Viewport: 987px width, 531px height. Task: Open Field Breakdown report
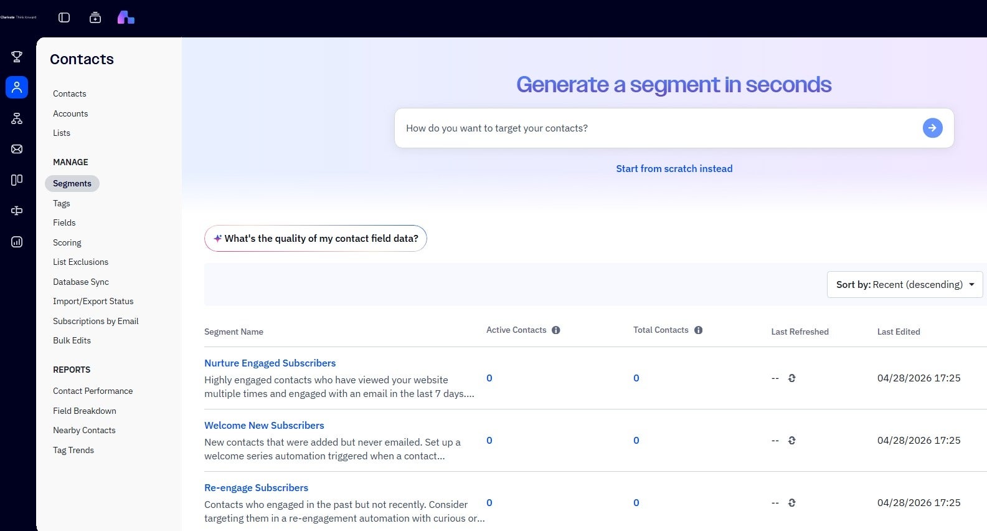point(85,411)
